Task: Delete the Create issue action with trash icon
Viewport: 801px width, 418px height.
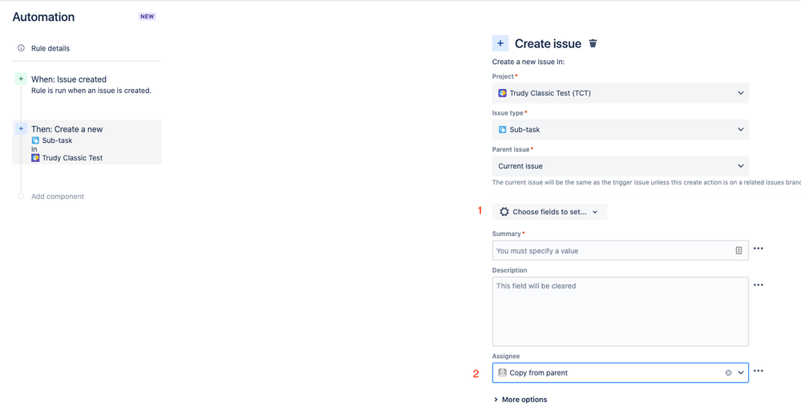Action: coord(593,43)
